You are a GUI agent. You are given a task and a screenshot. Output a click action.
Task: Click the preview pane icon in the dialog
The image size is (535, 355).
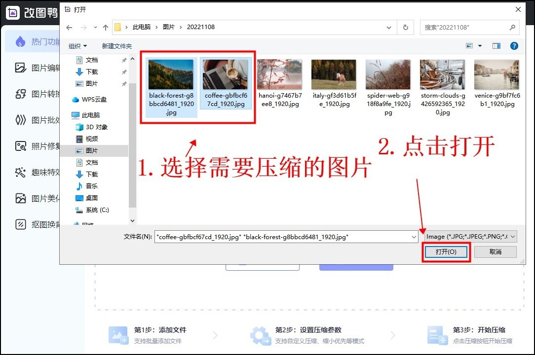(x=497, y=45)
